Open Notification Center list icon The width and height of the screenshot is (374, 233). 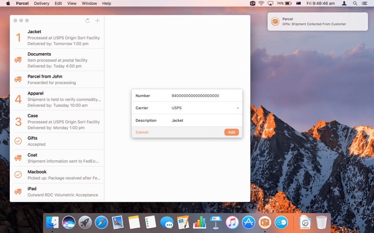click(x=364, y=3)
